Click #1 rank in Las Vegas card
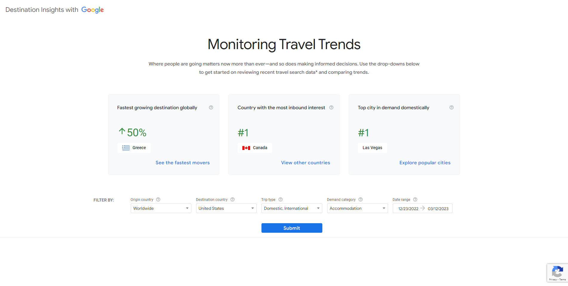The width and height of the screenshot is (568, 286). [x=363, y=133]
